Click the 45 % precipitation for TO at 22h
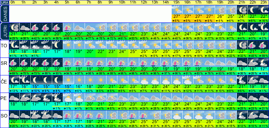The width and height of the screenshot is (269, 128). [x=253, y=56]
